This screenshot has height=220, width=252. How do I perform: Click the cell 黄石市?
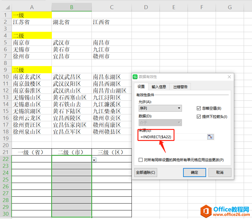pos(72,49)
